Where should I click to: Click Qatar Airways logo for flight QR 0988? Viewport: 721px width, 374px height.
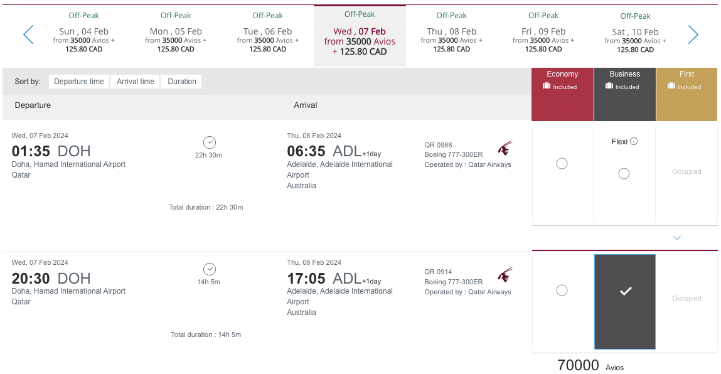coord(505,149)
